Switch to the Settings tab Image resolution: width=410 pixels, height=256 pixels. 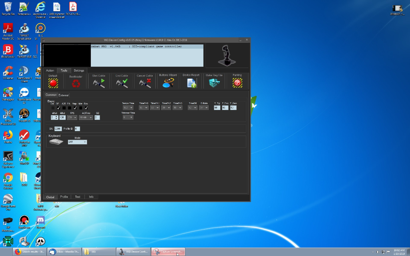(x=79, y=70)
